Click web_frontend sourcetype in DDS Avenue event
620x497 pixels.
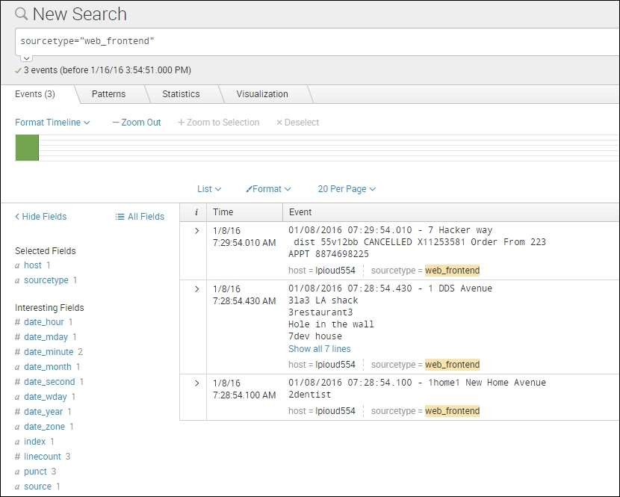click(x=453, y=365)
